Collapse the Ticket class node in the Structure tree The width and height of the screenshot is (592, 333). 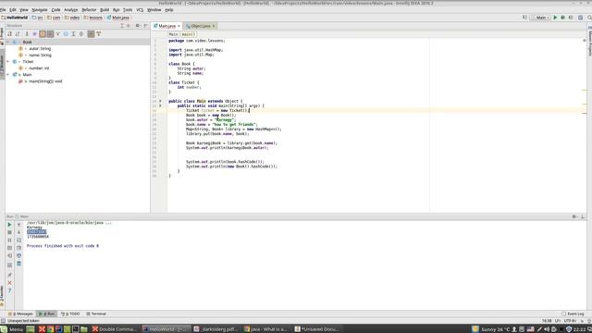[8, 62]
